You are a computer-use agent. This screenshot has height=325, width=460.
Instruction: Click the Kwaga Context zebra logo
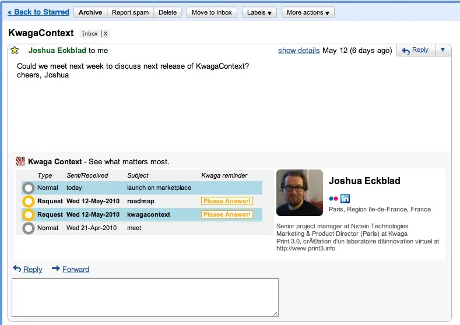pyautogui.click(x=20, y=161)
